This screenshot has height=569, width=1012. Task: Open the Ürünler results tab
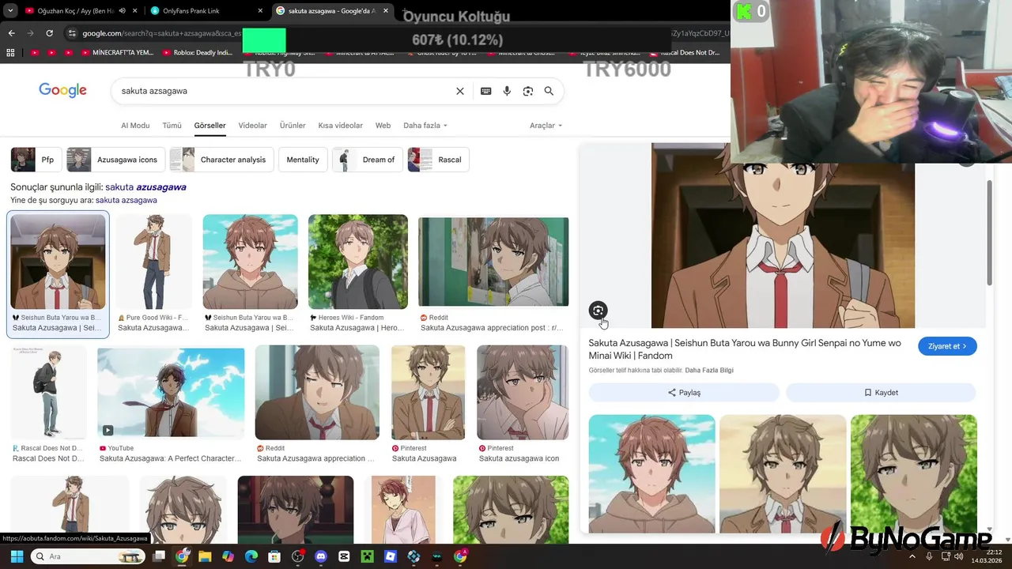[293, 126]
